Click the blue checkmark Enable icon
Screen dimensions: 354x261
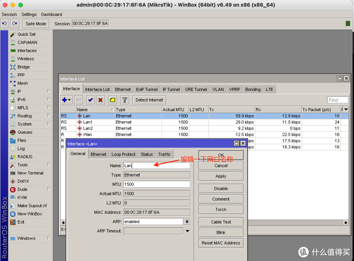(x=90, y=100)
